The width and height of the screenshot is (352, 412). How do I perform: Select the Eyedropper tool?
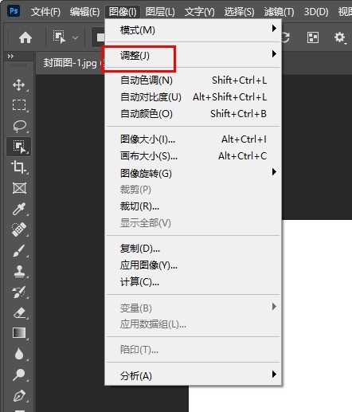tap(19, 209)
